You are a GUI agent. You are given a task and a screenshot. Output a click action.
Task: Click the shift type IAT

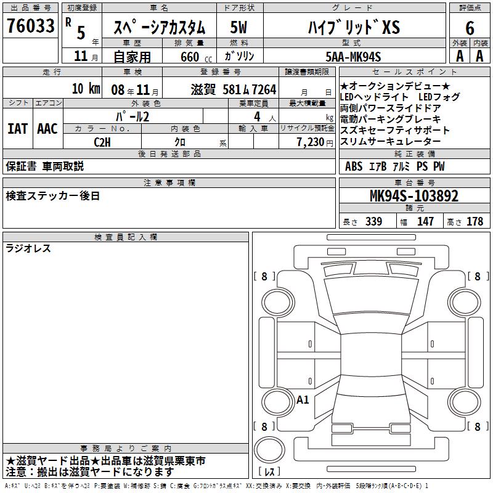pyautogui.click(x=17, y=129)
